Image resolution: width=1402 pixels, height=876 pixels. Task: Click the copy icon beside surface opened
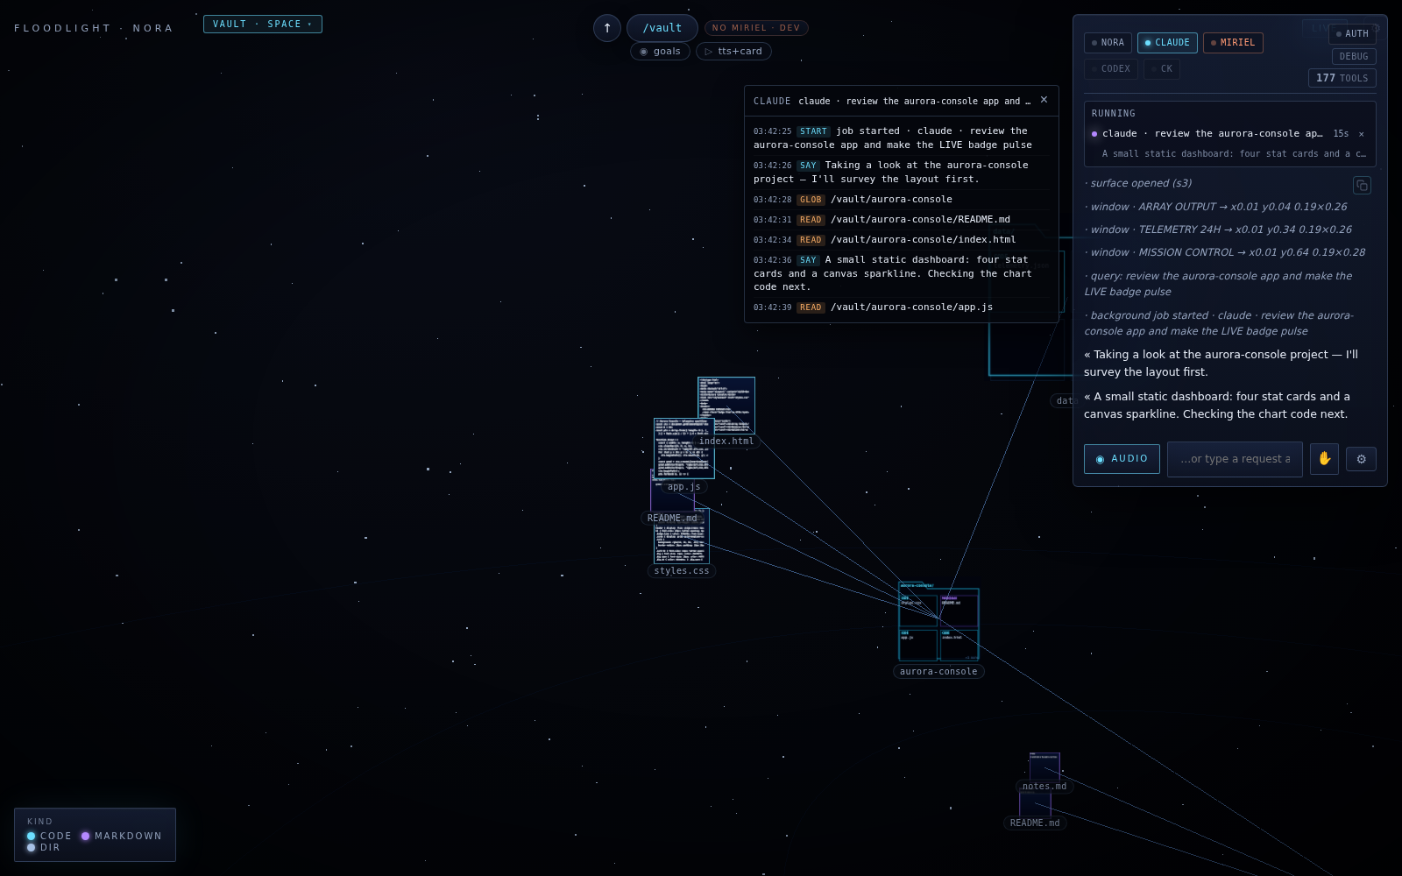click(x=1362, y=186)
